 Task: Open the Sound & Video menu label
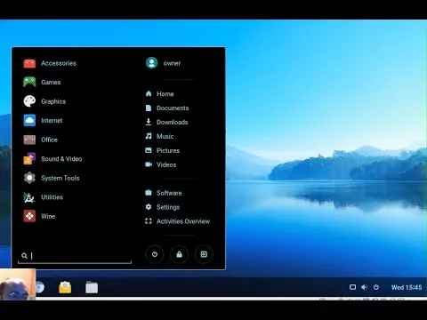pos(61,159)
